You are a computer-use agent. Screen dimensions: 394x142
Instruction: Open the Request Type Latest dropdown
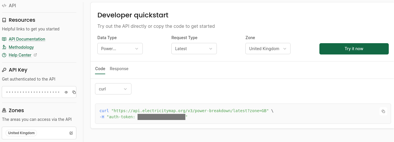194,49
